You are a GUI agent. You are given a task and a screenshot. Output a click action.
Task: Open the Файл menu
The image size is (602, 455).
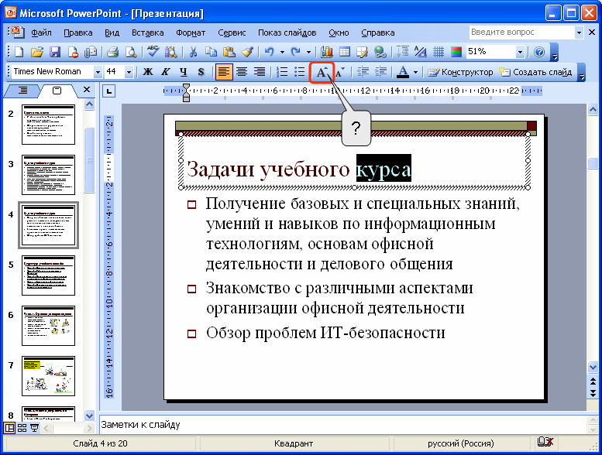(x=41, y=33)
